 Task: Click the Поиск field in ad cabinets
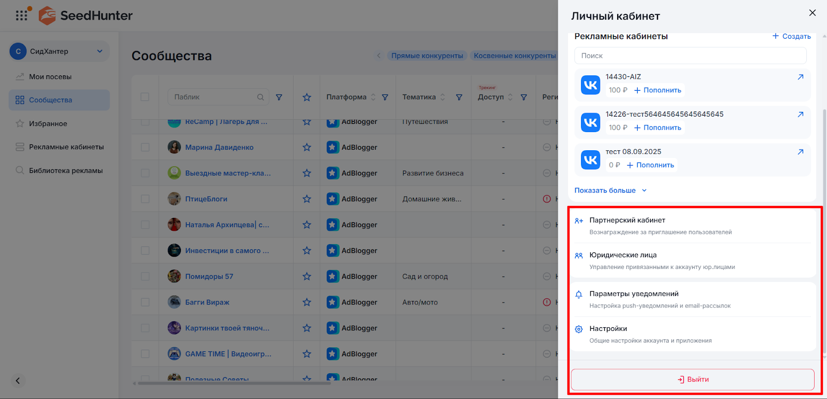click(x=690, y=56)
